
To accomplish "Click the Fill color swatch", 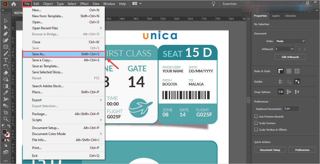I will [4, 132].
